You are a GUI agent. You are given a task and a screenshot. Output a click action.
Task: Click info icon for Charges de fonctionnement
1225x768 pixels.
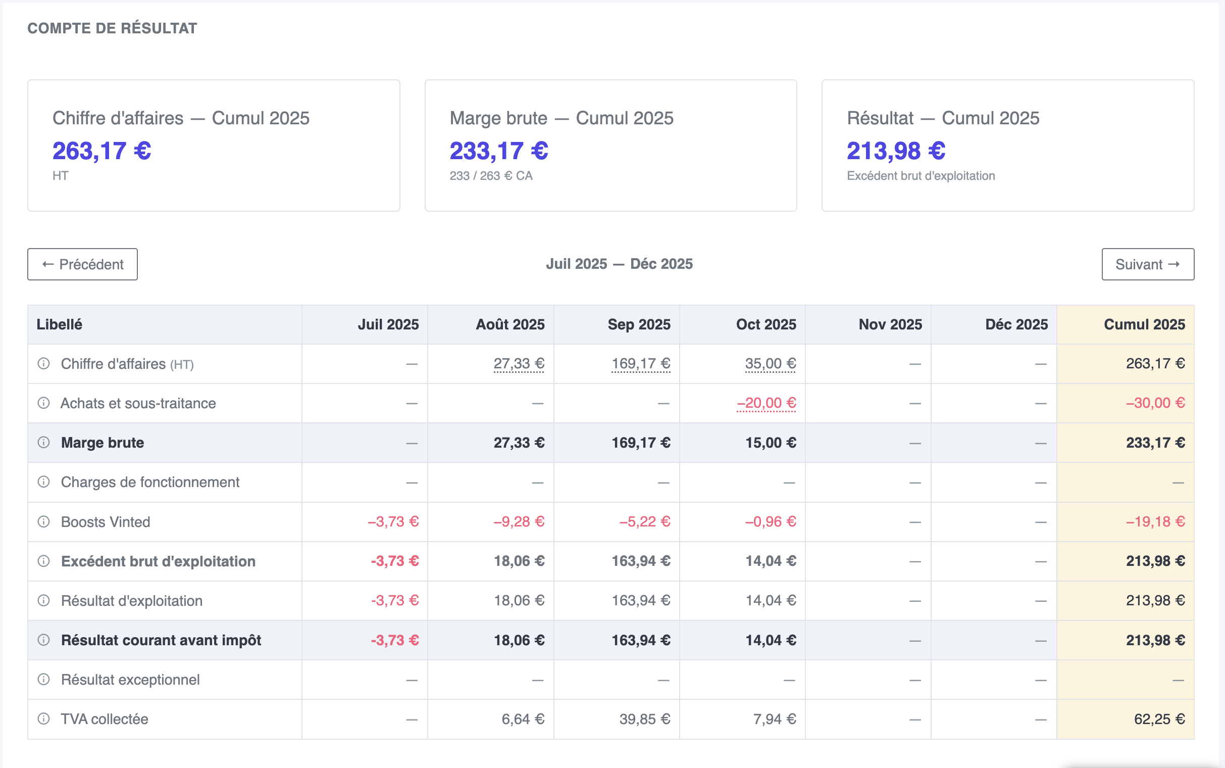coord(43,482)
